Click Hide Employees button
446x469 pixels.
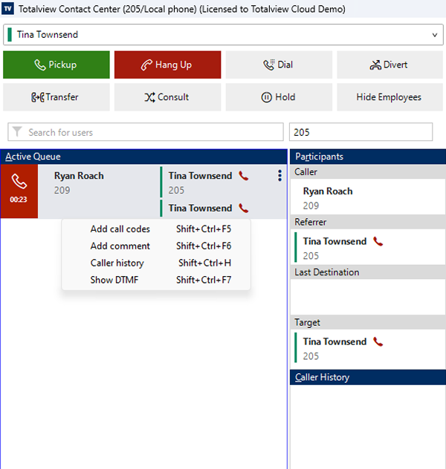(390, 97)
